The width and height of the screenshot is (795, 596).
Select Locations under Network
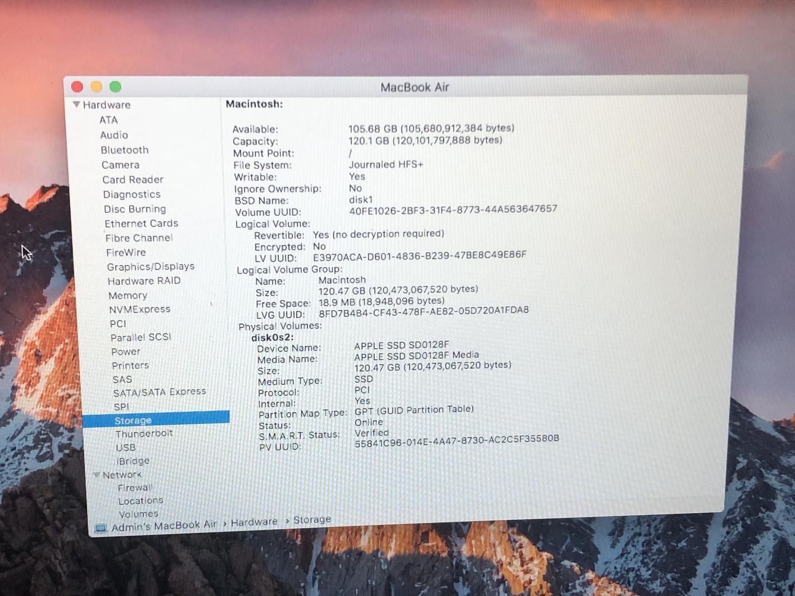point(140,501)
